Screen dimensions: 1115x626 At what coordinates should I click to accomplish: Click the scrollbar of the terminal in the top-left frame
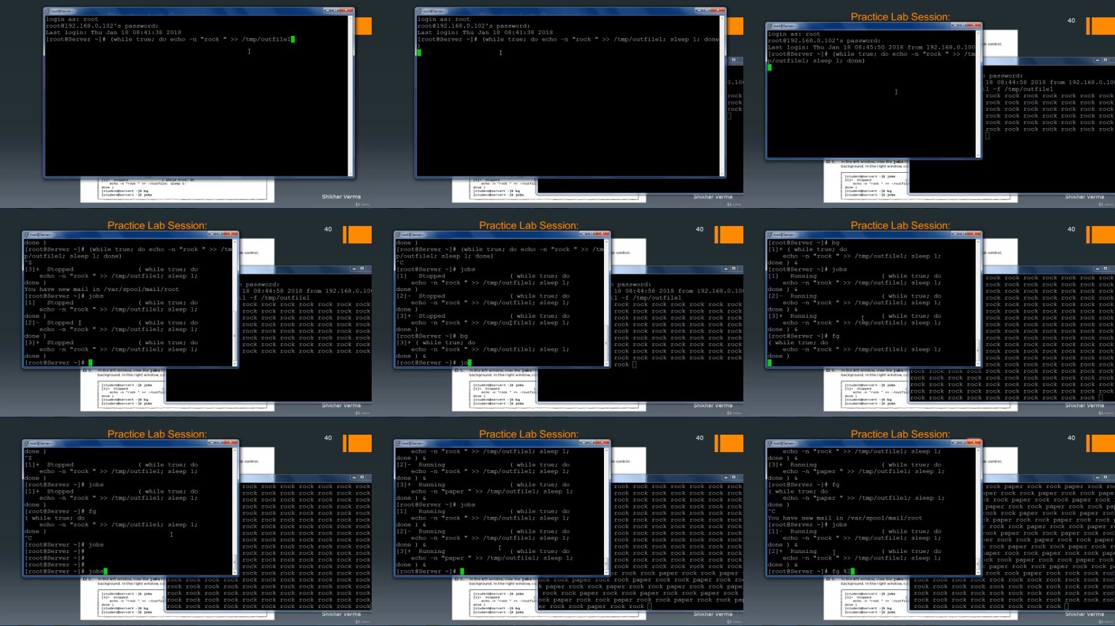coord(351,96)
